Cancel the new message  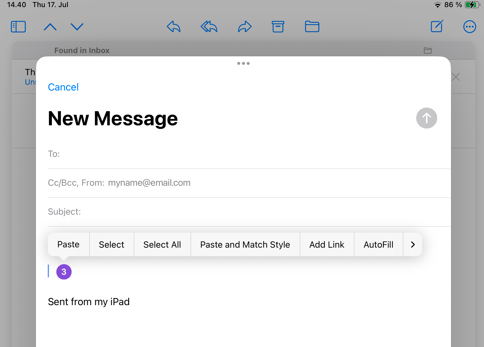coord(63,87)
